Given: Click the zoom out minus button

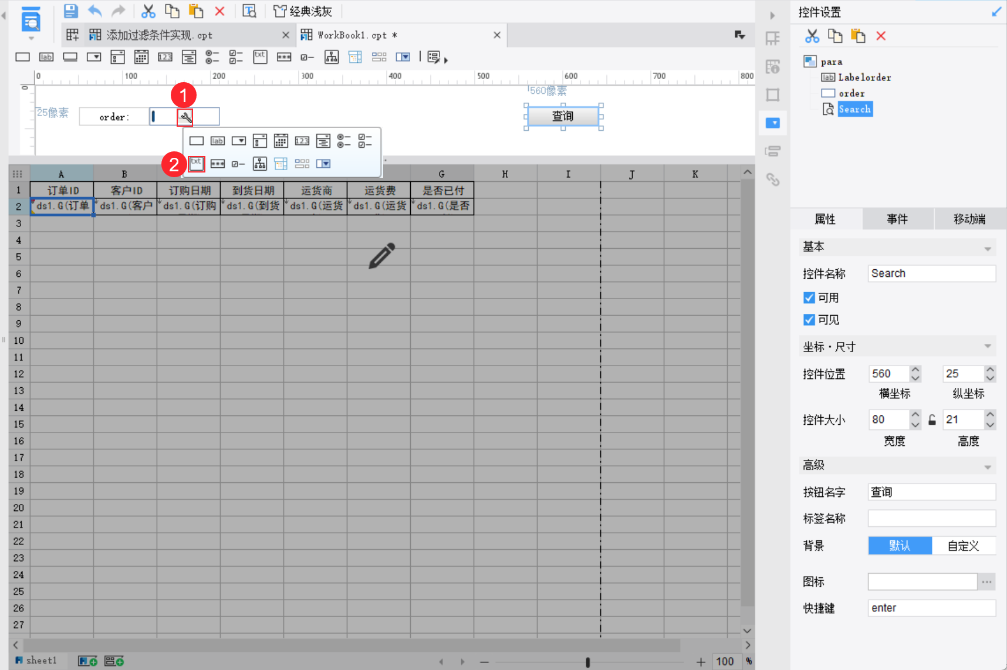Looking at the screenshot, I should tap(484, 662).
